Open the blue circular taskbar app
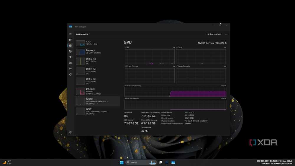295x166 pixels. point(167,162)
